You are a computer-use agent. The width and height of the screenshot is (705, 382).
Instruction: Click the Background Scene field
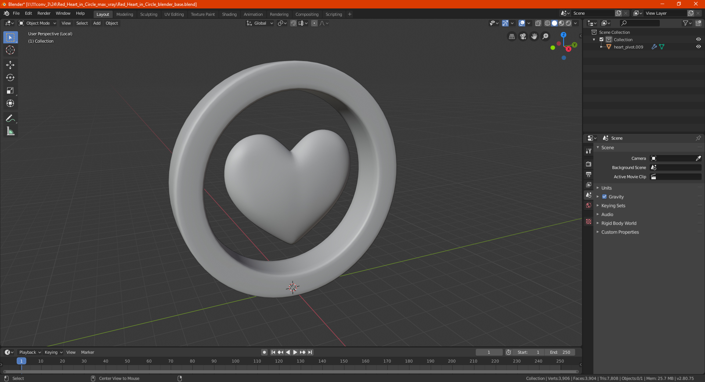tap(676, 167)
